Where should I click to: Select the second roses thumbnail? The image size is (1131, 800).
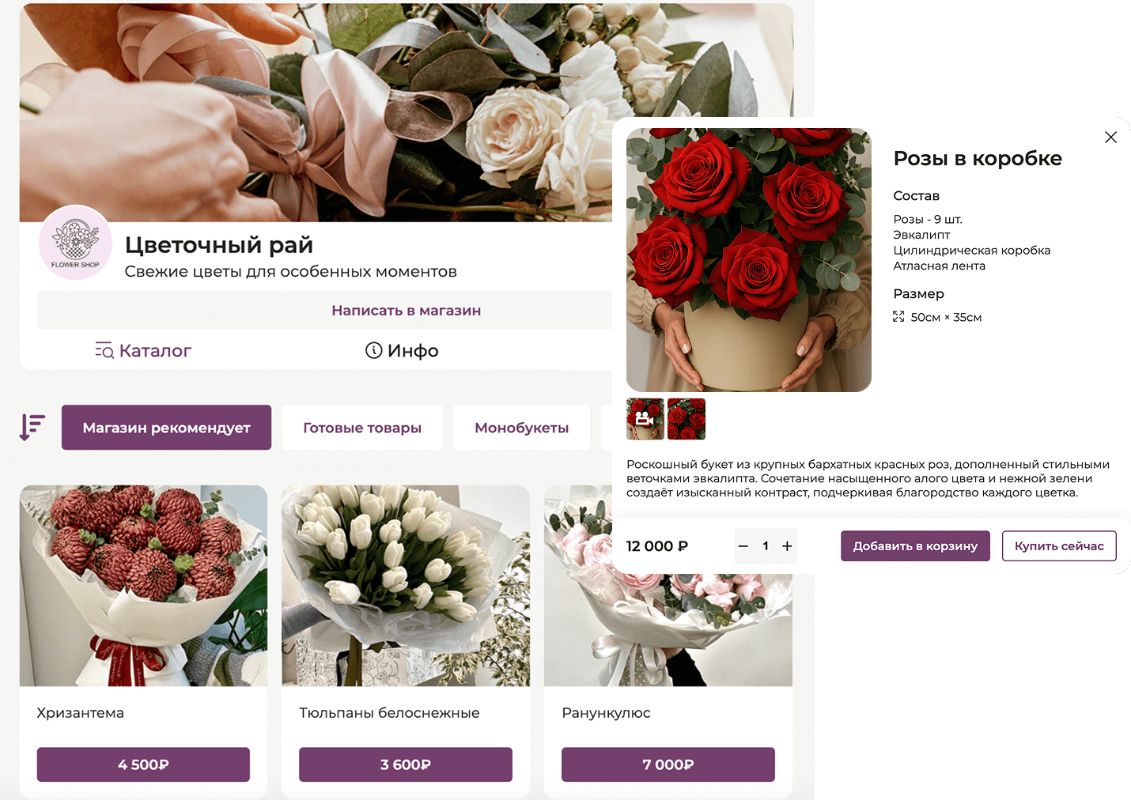point(687,419)
